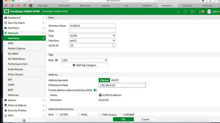Viewport: 220px width, 123px height.
Task: Open the help question mark menu
Action: point(193,12)
